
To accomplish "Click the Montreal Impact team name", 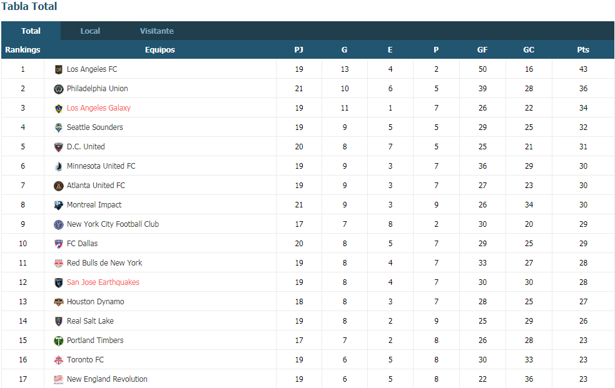I will coord(94,204).
